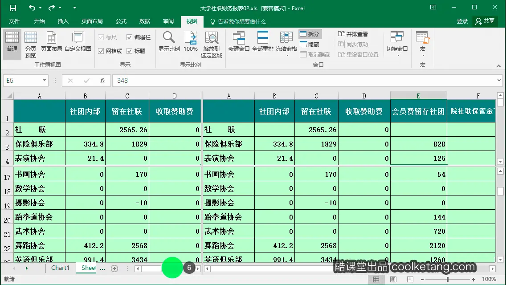Click the Page Layout status bar icon
This screenshot has width=506, height=285.
coord(393,280)
